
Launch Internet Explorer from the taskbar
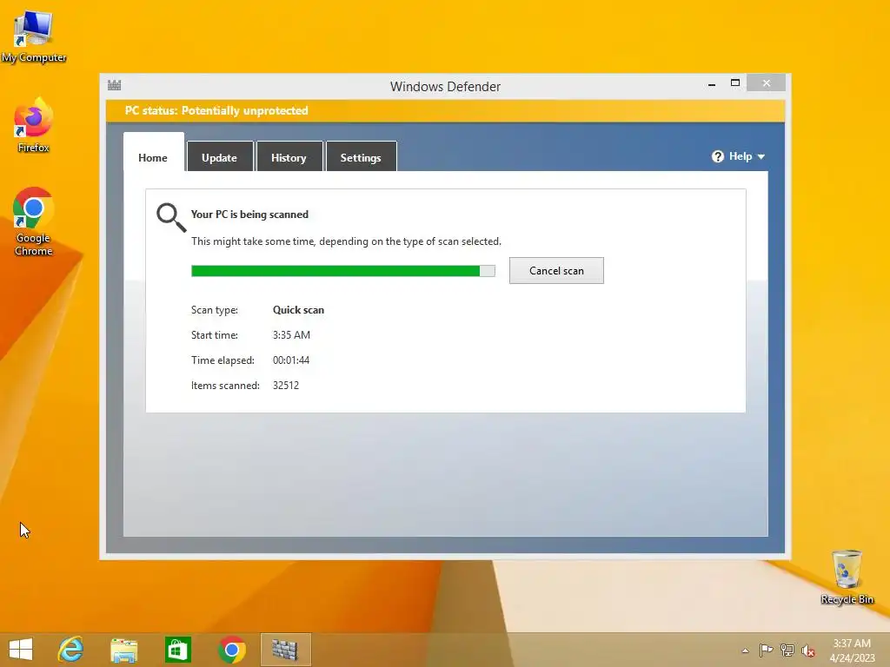click(x=70, y=650)
